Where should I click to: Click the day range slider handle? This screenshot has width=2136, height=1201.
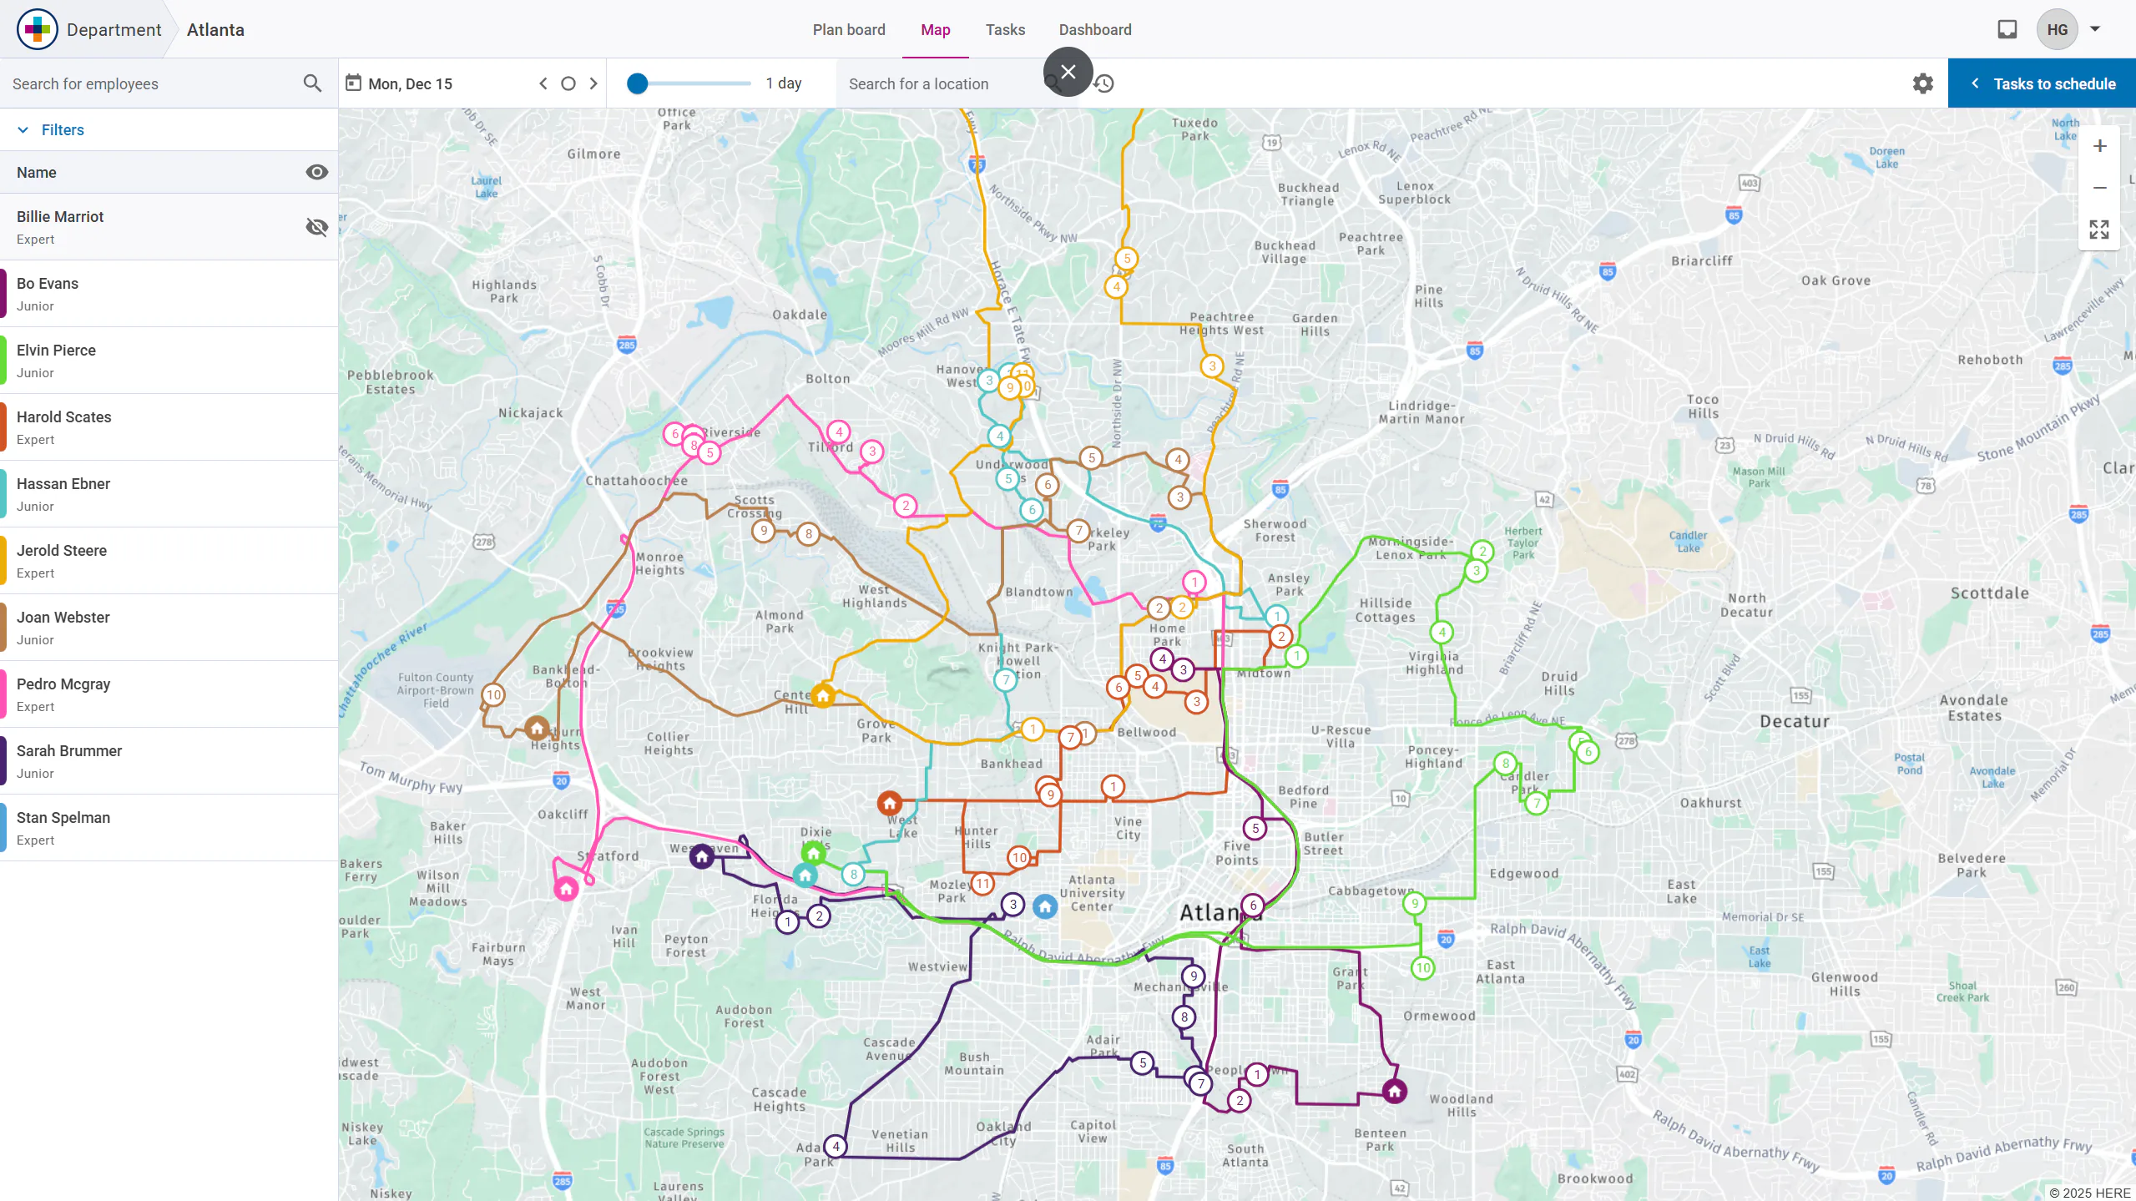click(x=637, y=83)
